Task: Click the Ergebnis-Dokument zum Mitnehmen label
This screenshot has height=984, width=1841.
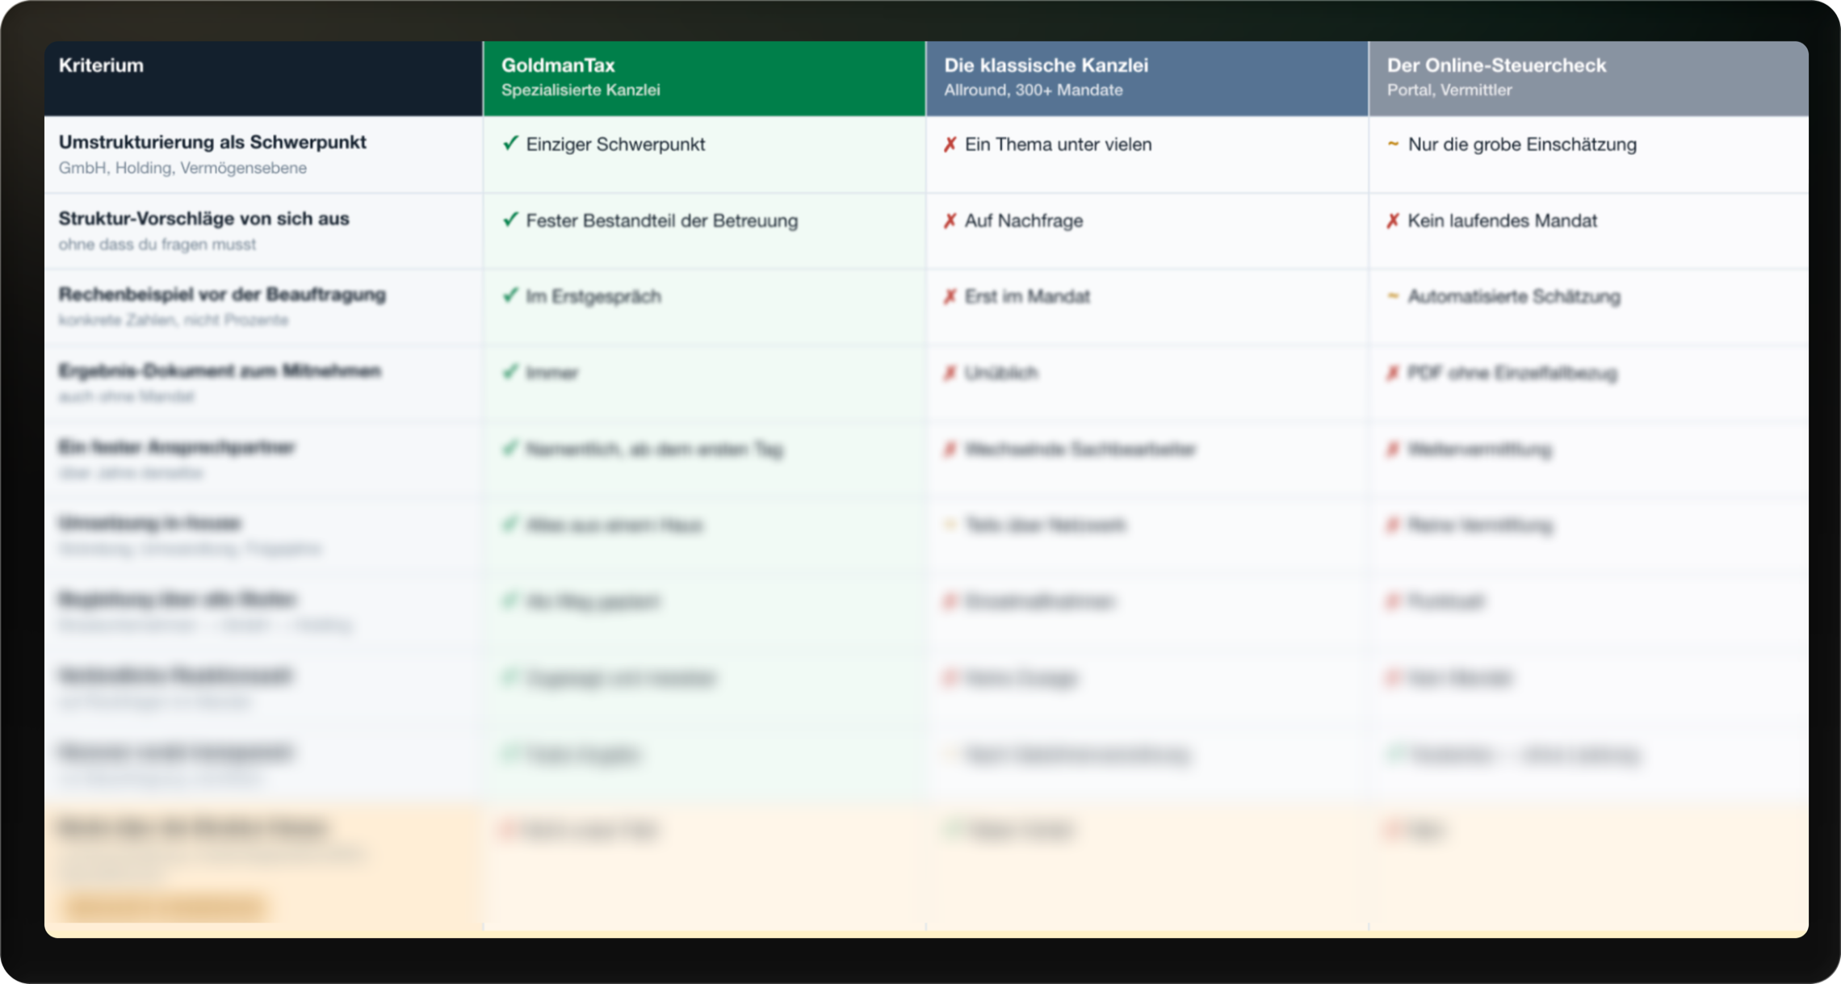Action: pos(220,371)
